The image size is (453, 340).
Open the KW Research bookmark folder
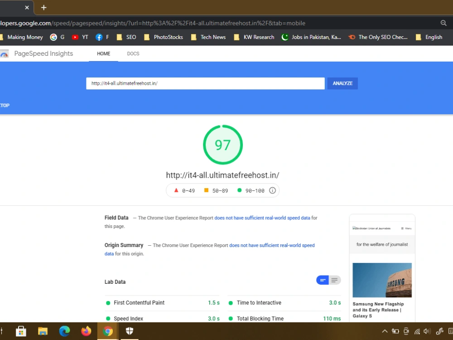coord(254,37)
